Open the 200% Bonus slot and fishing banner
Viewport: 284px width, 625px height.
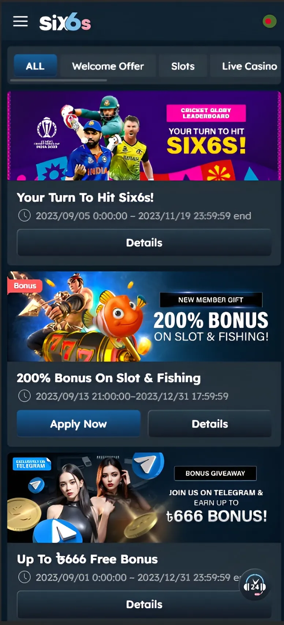(144, 317)
